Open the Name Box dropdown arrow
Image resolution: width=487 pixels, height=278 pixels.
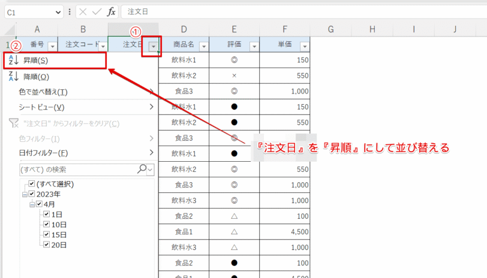58,13
